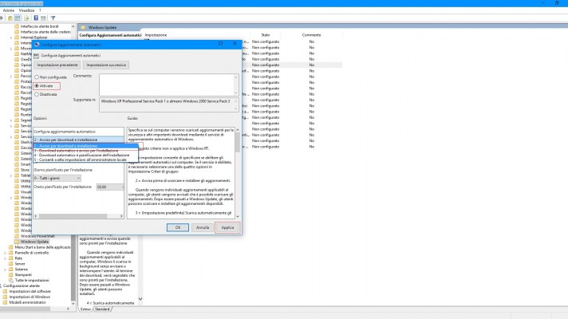
Task: Click the Windows Update folder icon in tree
Action: coord(17,242)
